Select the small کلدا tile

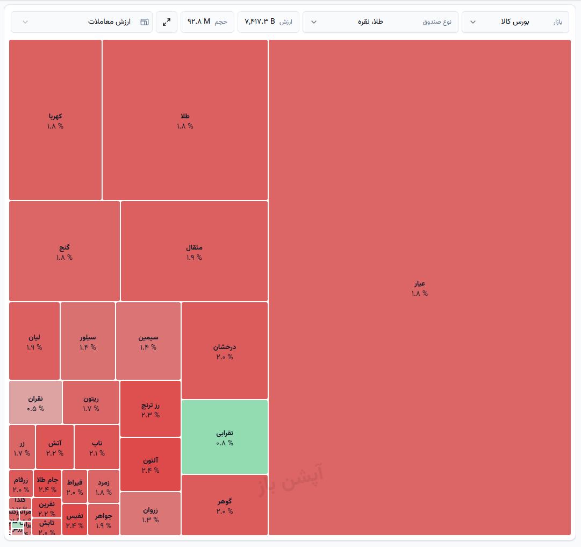[20, 503]
